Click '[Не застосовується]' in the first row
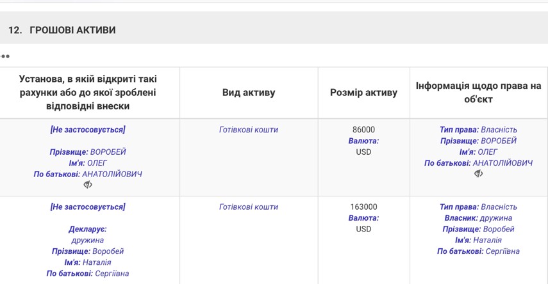Screen dimensions: 548x284 pyautogui.click(x=88, y=130)
